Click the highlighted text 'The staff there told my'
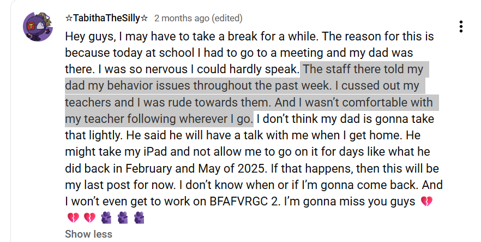 [363, 70]
